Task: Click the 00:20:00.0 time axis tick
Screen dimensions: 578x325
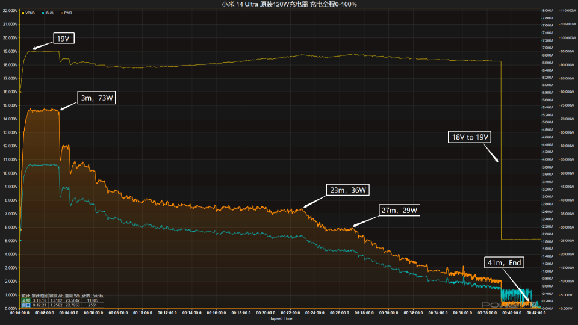Action: pos(266,312)
